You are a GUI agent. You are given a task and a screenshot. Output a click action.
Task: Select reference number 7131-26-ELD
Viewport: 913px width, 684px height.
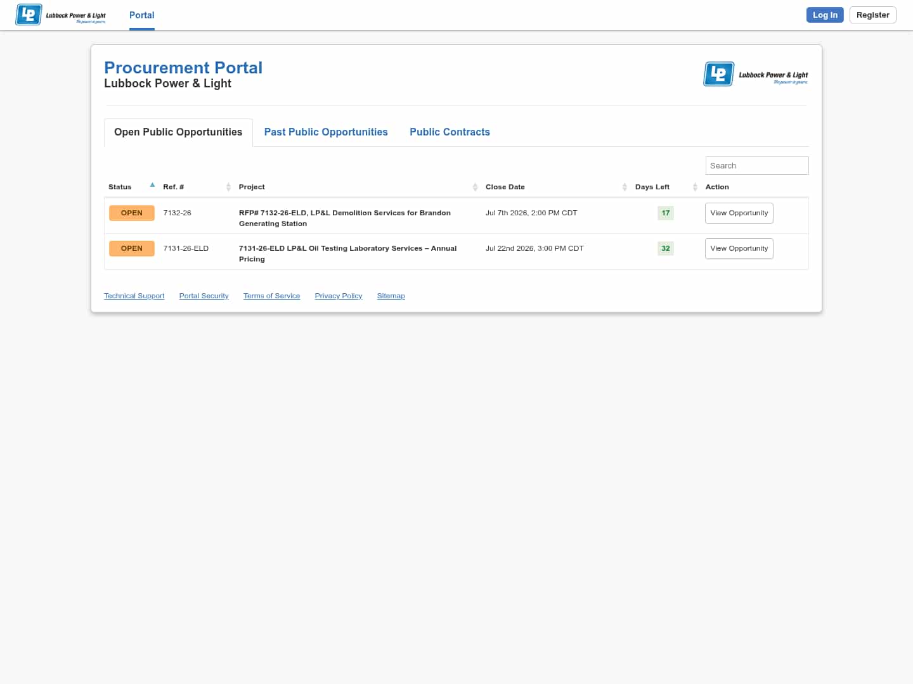click(186, 248)
